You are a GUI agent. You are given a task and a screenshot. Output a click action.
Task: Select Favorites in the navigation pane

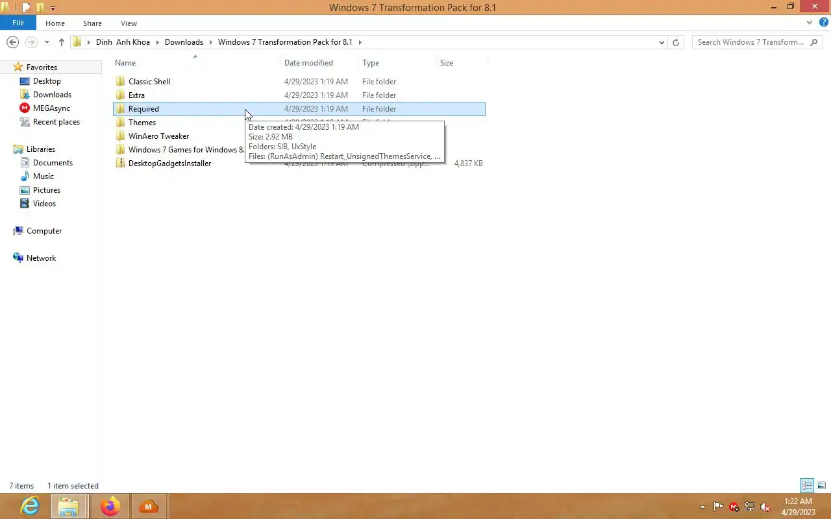[x=42, y=67]
